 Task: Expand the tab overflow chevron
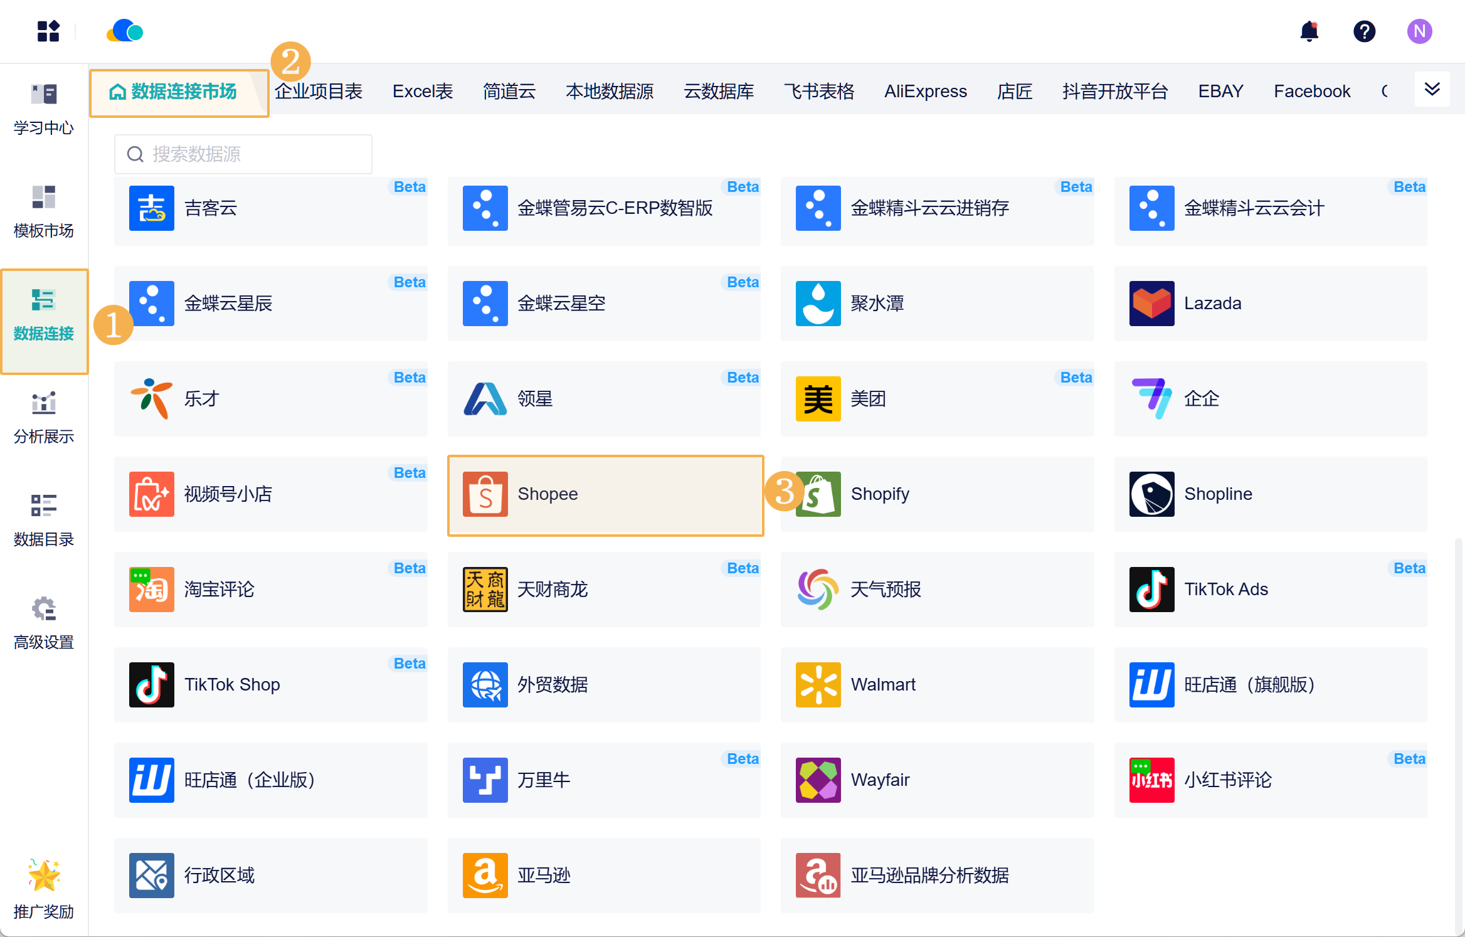1432,89
